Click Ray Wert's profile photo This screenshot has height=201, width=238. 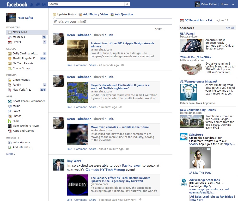(x=59, y=165)
